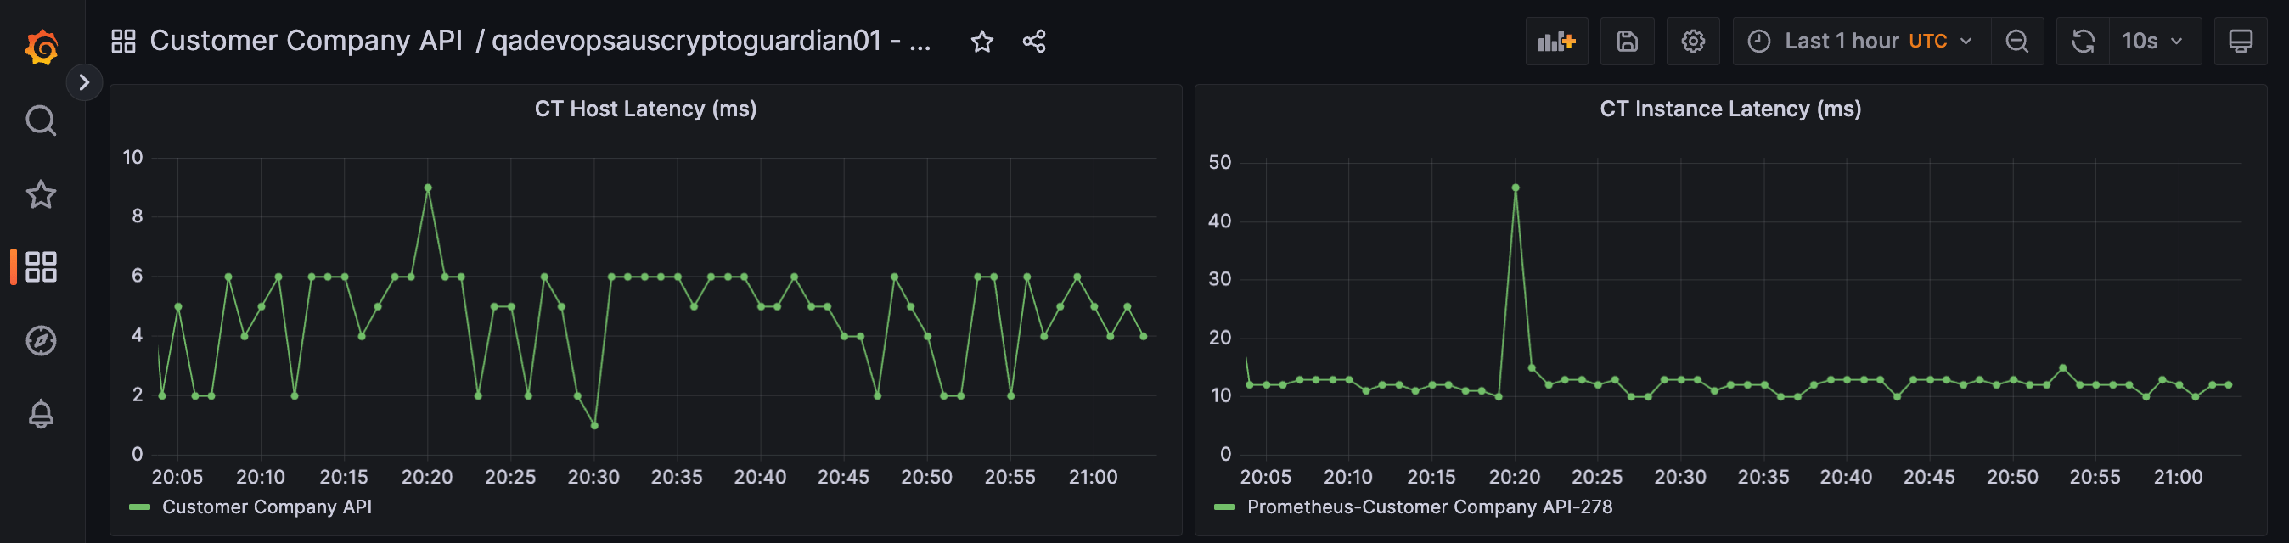Click the lowest 1 ms point in Host Latency
Screen dimensions: 2289x543
(594, 425)
